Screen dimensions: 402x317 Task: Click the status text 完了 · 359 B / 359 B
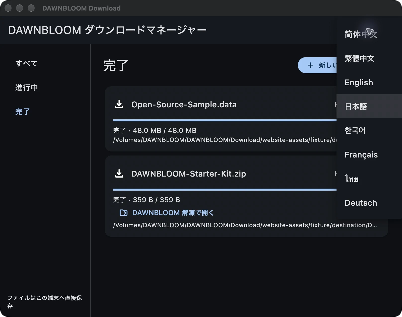coord(146,200)
